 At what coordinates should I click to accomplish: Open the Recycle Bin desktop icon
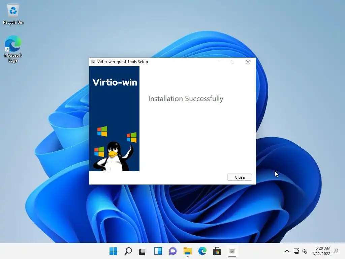pyautogui.click(x=13, y=15)
